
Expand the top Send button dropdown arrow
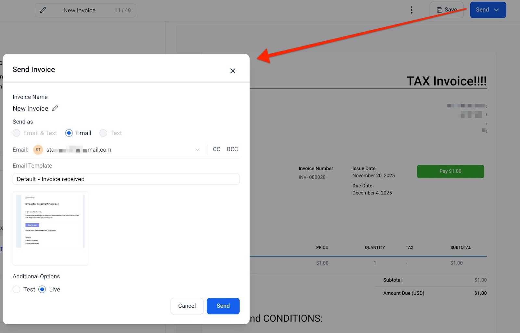[x=497, y=10]
